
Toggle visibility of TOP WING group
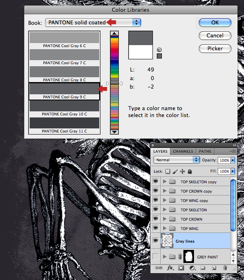[155, 228]
